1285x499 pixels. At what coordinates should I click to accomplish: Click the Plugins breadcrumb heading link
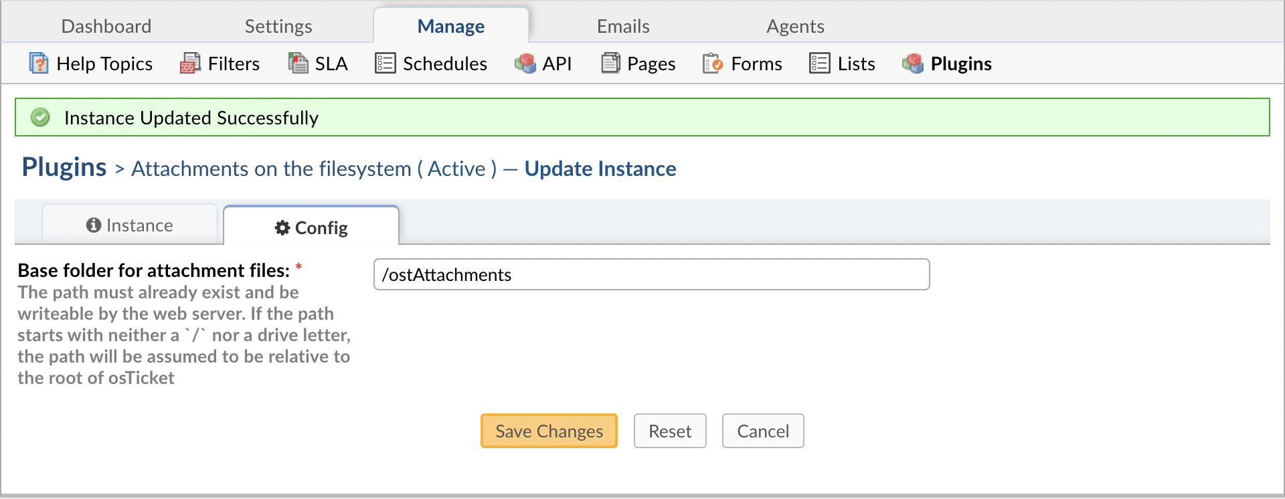(64, 167)
